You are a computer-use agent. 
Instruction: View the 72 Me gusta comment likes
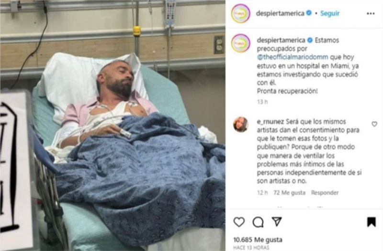click(x=290, y=193)
